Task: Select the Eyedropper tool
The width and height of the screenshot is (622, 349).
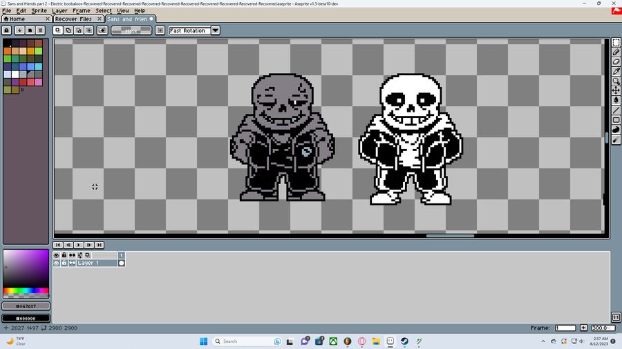Action: click(616, 71)
